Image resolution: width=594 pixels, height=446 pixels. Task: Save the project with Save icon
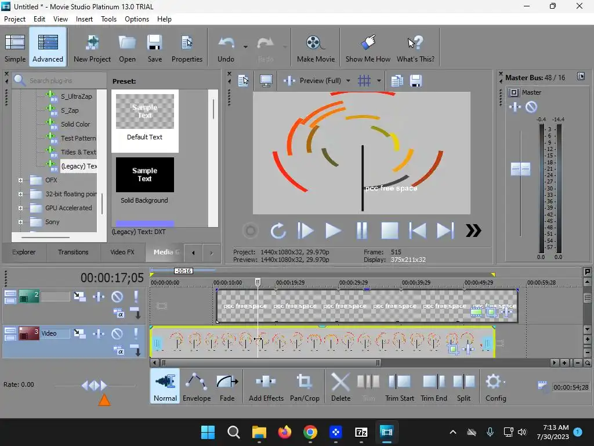154,48
